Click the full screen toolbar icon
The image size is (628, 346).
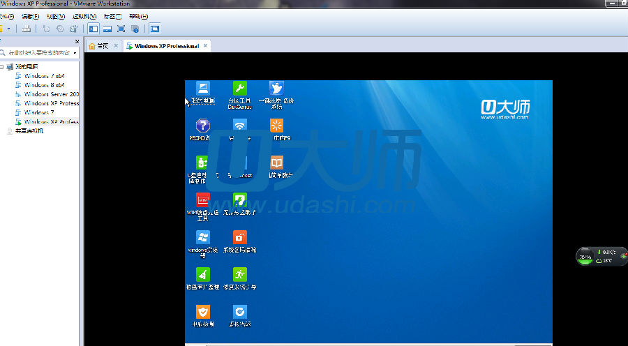coord(121,29)
